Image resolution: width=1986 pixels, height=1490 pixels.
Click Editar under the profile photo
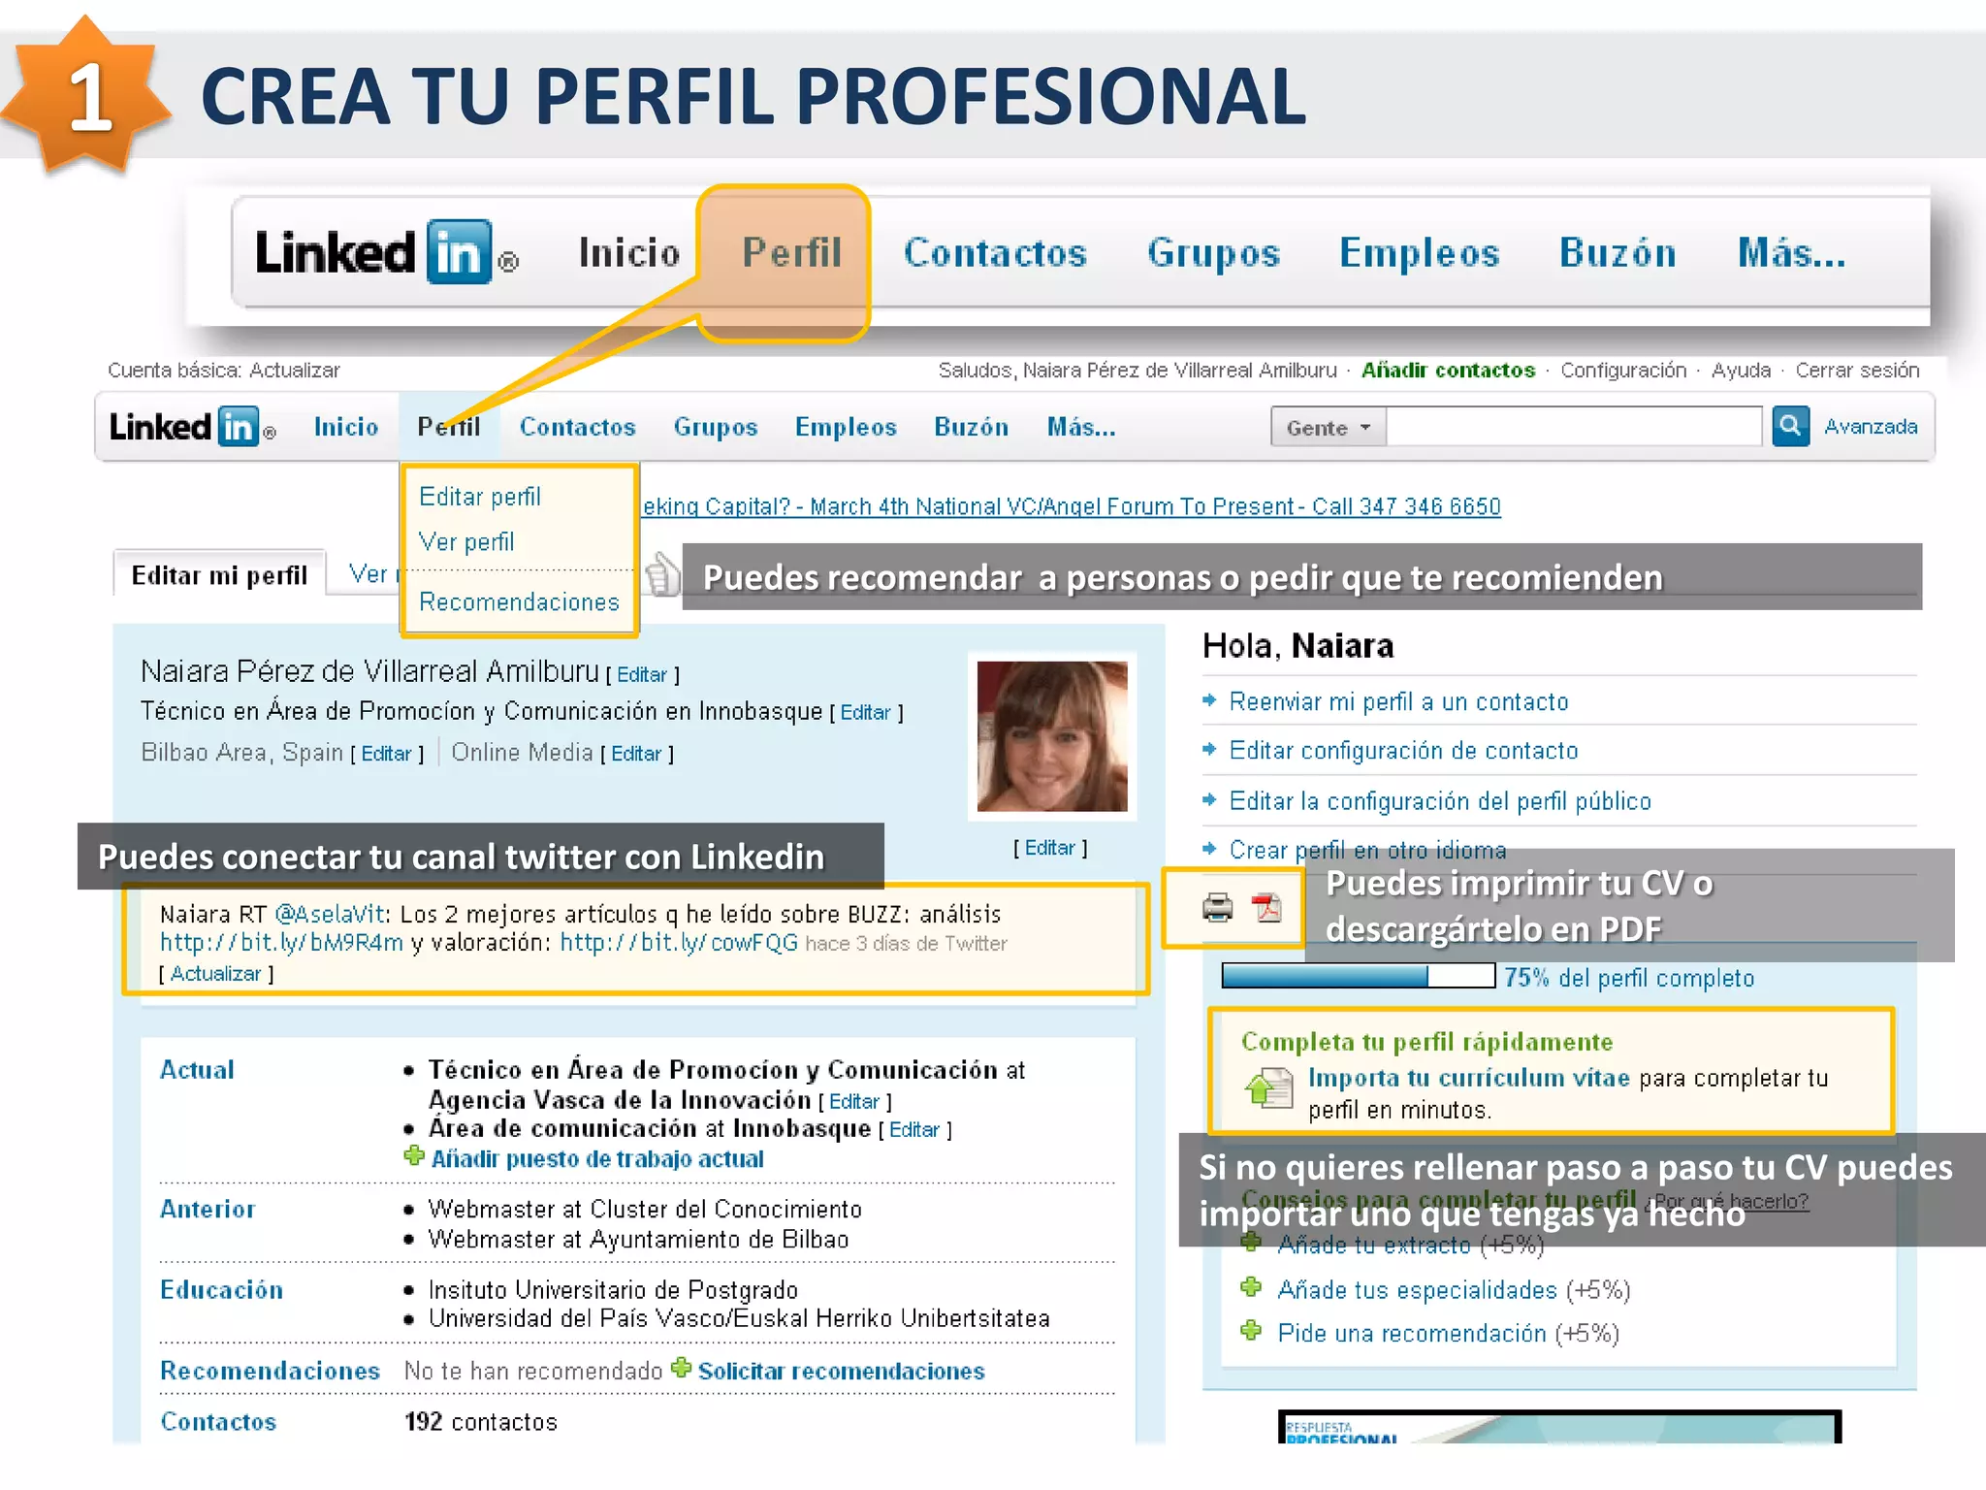1050,848
